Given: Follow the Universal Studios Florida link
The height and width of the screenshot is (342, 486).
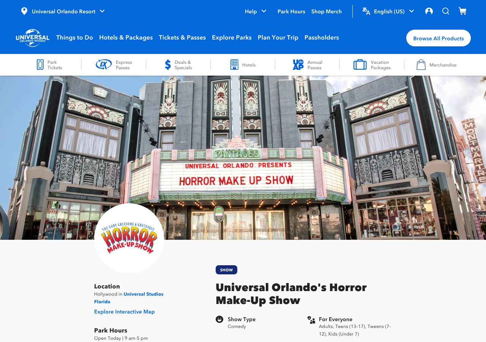Looking at the screenshot, I should tap(129, 298).
